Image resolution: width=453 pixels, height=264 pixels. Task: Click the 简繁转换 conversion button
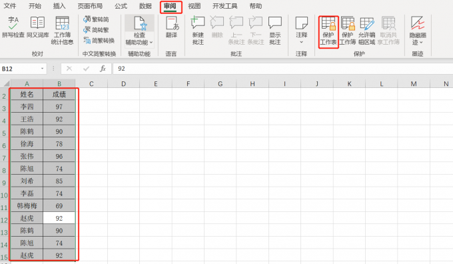point(99,41)
